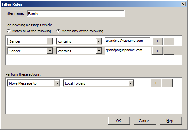The image size is (188, 130).
Task: Remove the grandma@ispname.com condition row
Action: point(169,41)
